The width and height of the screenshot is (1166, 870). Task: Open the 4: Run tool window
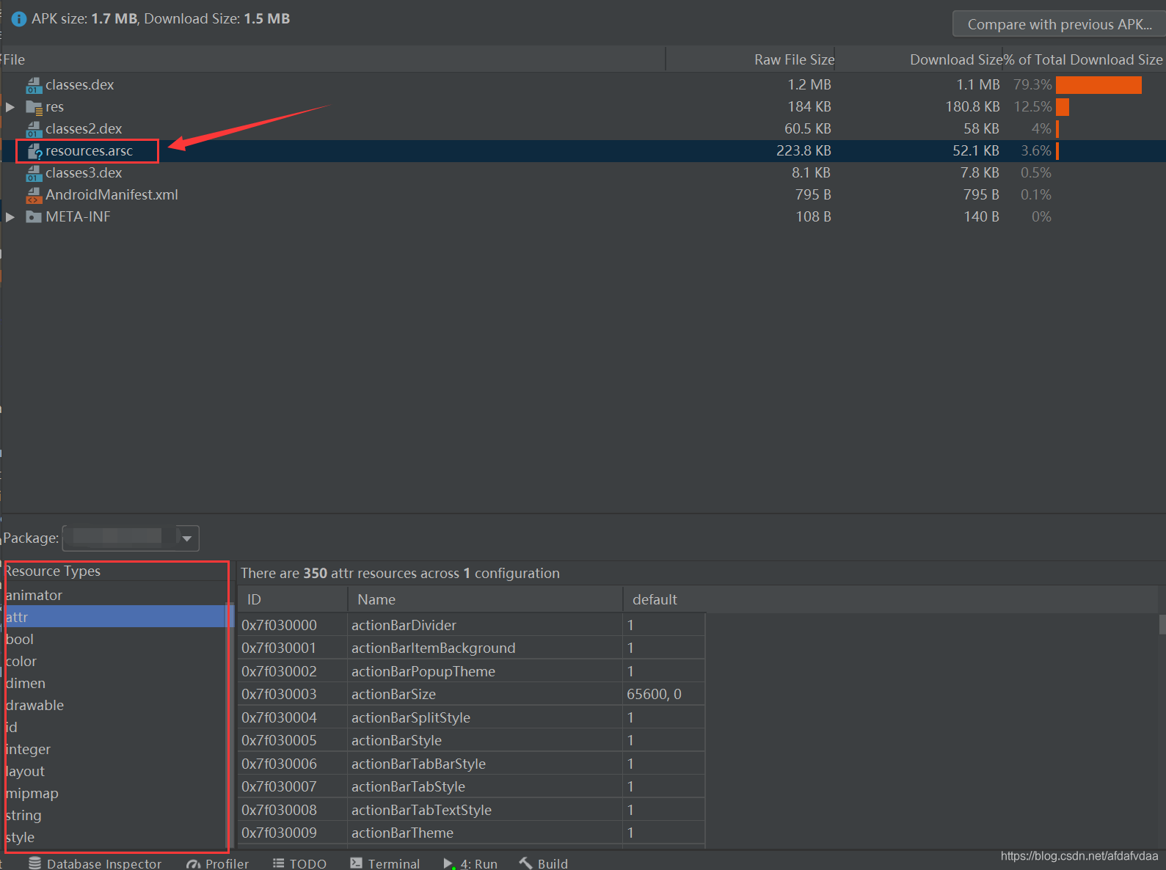(x=470, y=863)
